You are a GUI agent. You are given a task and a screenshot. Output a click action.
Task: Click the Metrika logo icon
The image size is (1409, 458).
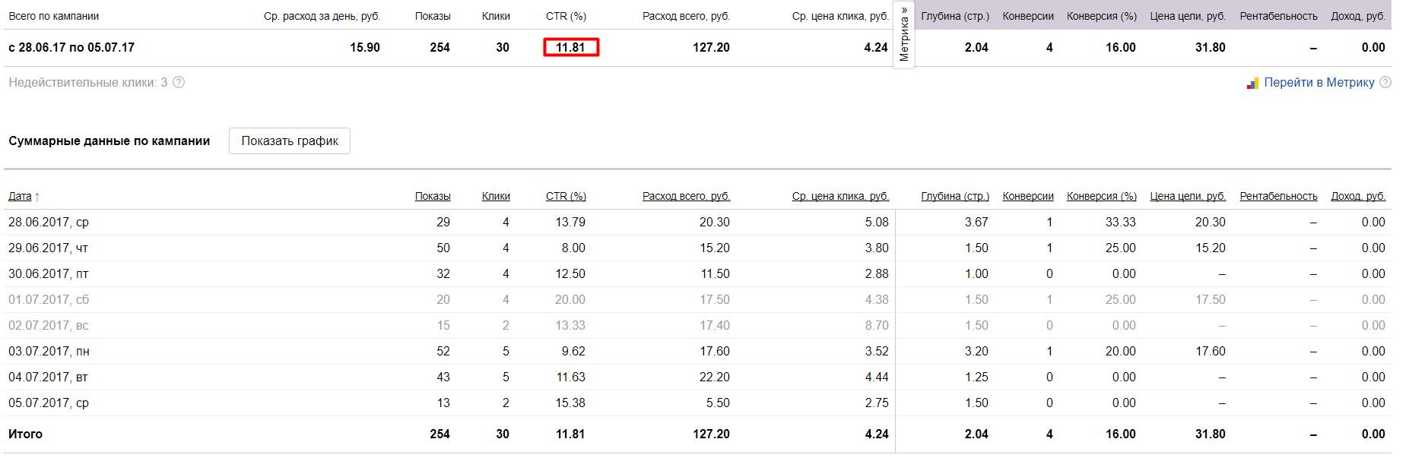coord(1252,84)
